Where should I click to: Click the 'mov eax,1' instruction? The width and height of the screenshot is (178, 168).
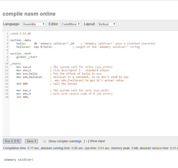(x=24, y=90)
